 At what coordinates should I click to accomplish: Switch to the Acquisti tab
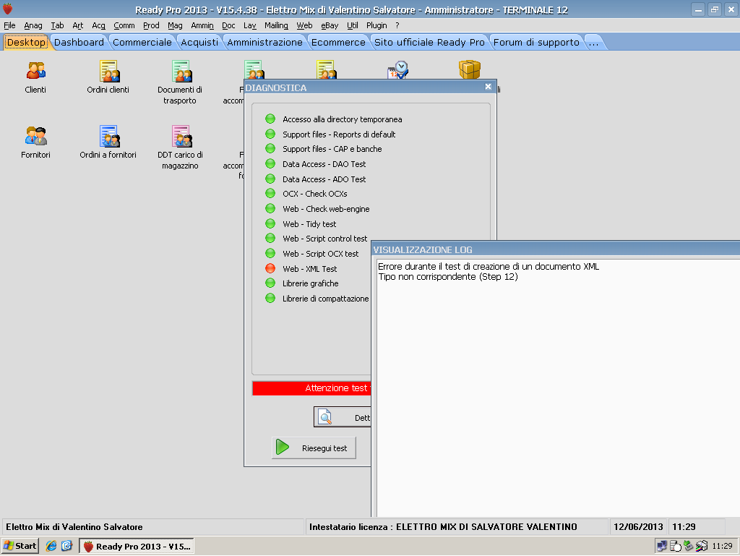pyautogui.click(x=199, y=43)
